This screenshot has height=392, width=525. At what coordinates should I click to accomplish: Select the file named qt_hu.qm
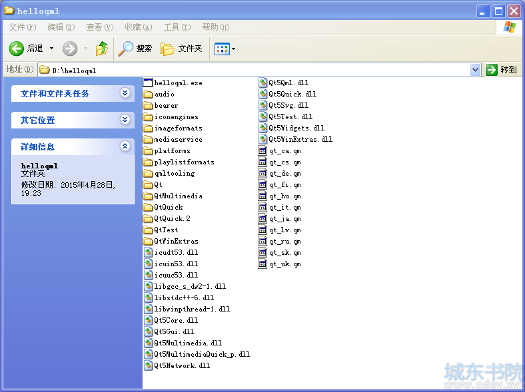click(x=280, y=196)
